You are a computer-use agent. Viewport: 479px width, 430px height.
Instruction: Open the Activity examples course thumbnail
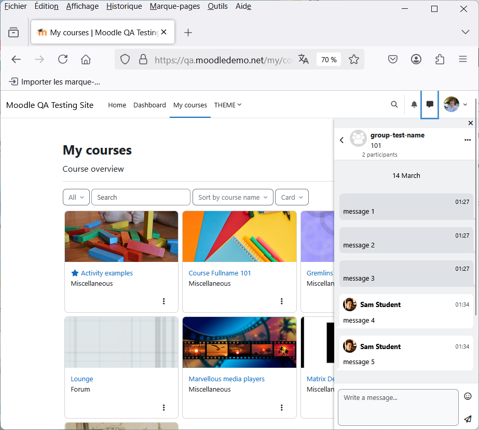coord(121,237)
